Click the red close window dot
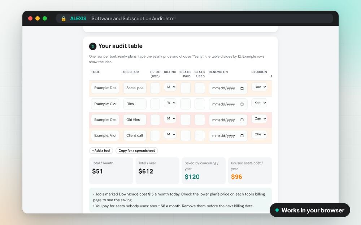The height and width of the screenshot is (225, 361). tap(30, 18)
